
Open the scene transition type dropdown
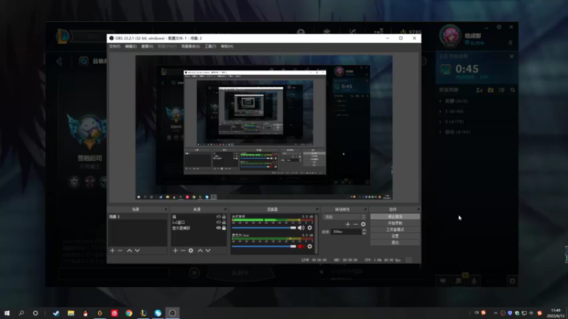pyautogui.click(x=343, y=216)
